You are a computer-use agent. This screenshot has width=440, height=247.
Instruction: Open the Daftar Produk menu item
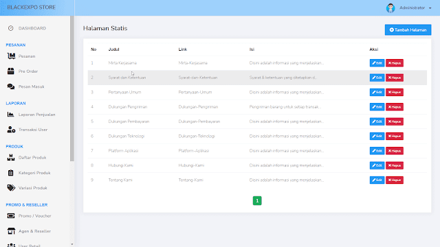click(32, 157)
